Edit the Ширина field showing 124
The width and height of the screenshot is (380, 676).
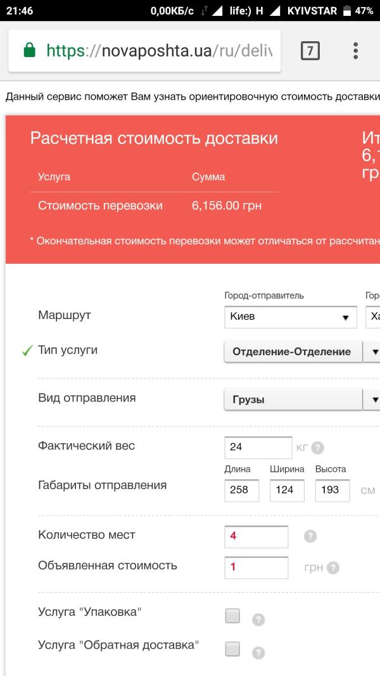[287, 491]
